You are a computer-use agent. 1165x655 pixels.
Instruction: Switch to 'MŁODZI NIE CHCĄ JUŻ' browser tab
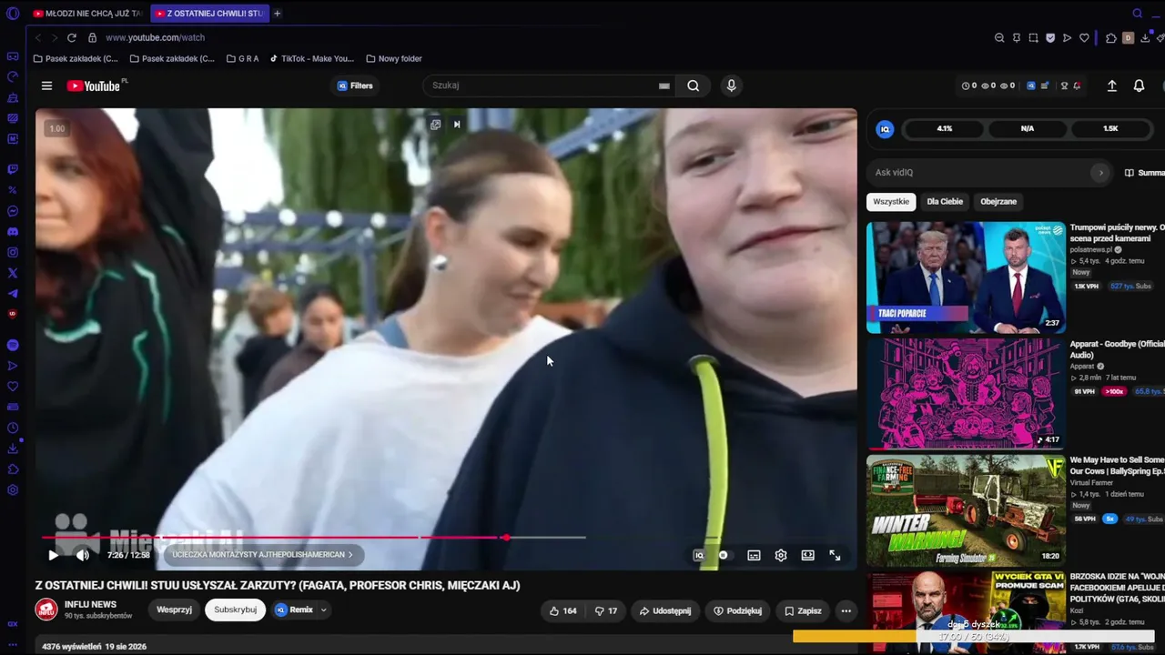click(x=87, y=14)
